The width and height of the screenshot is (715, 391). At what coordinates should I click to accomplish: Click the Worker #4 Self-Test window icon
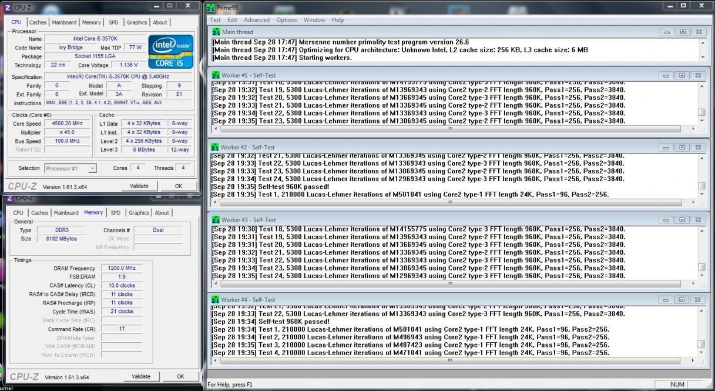coord(216,300)
